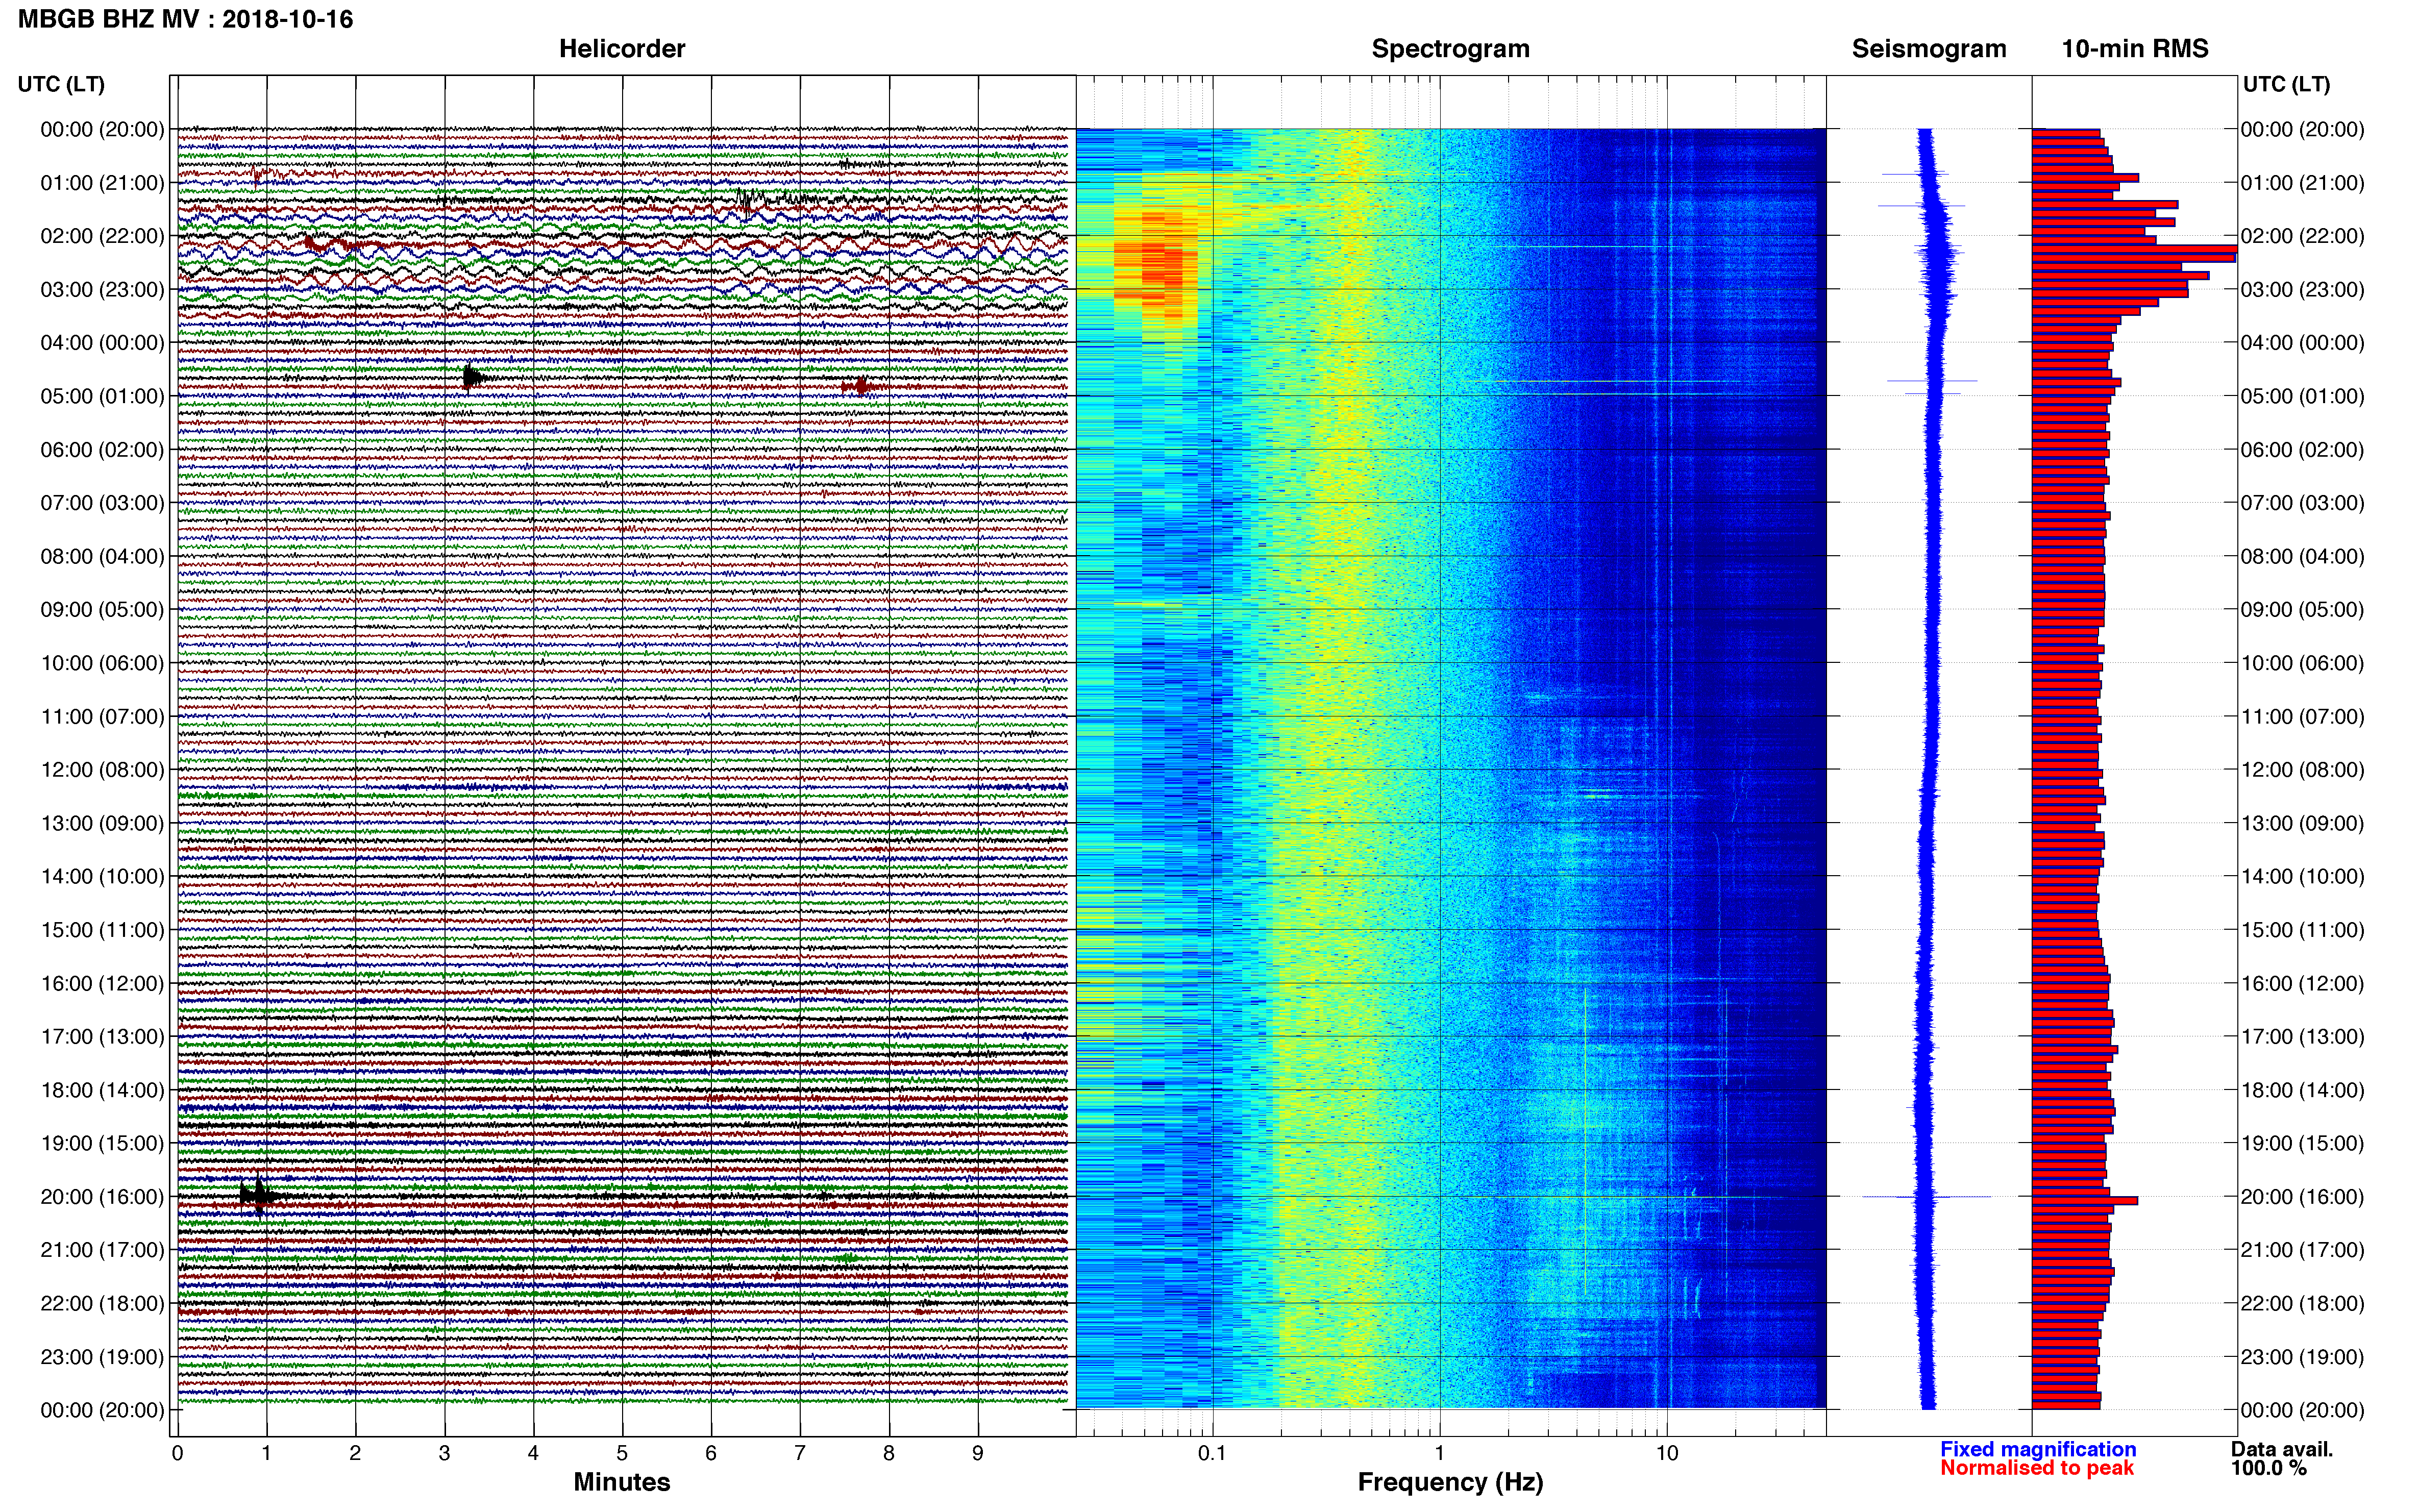Screen dimensions: 2419x1512
Task: Click the 'Minutes' axis title
Action: point(622,1482)
